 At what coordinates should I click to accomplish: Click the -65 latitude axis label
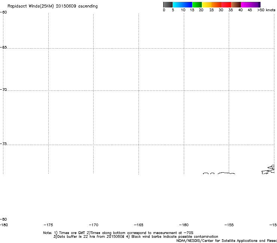pyautogui.click(x=3, y=47)
